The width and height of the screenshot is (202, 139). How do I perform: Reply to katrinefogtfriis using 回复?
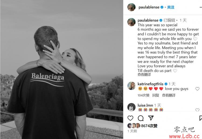point(156,95)
